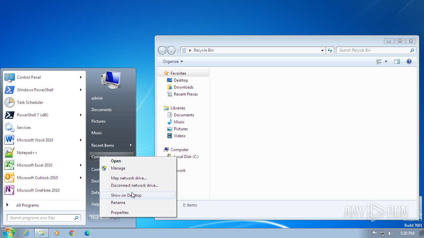The height and width of the screenshot is (238, 424).
Task: Expand Recent Items submenu arrow
Action: point(131,145)
